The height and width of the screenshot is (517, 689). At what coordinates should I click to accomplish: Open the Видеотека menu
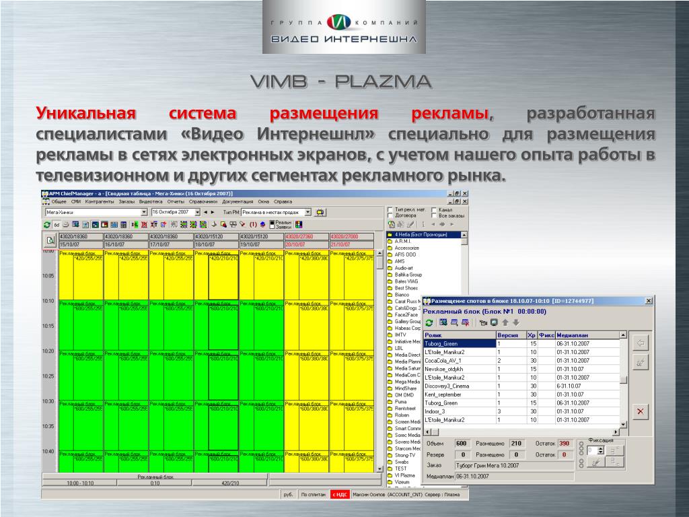point(151,202)
